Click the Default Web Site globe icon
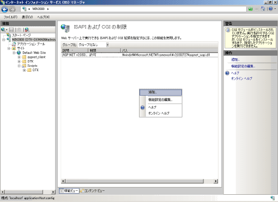This screenshot has height=202, width=278. (x=19, y=53)
